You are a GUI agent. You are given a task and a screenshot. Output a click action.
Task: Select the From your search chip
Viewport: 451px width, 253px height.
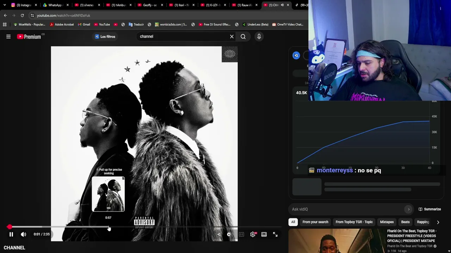(x=315, y=222)
